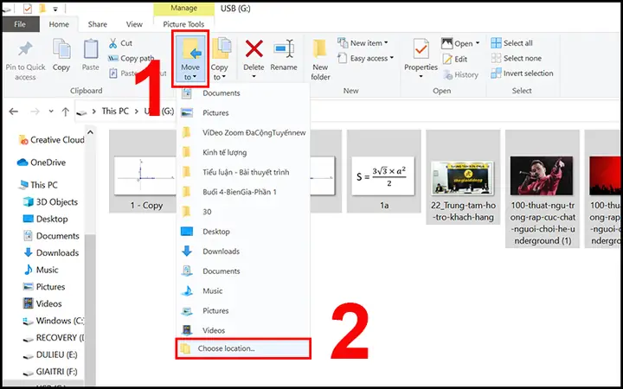Screen dimensions: 623x389
Task: Open OneDrive in navigation pane
Action: point(42,163)
